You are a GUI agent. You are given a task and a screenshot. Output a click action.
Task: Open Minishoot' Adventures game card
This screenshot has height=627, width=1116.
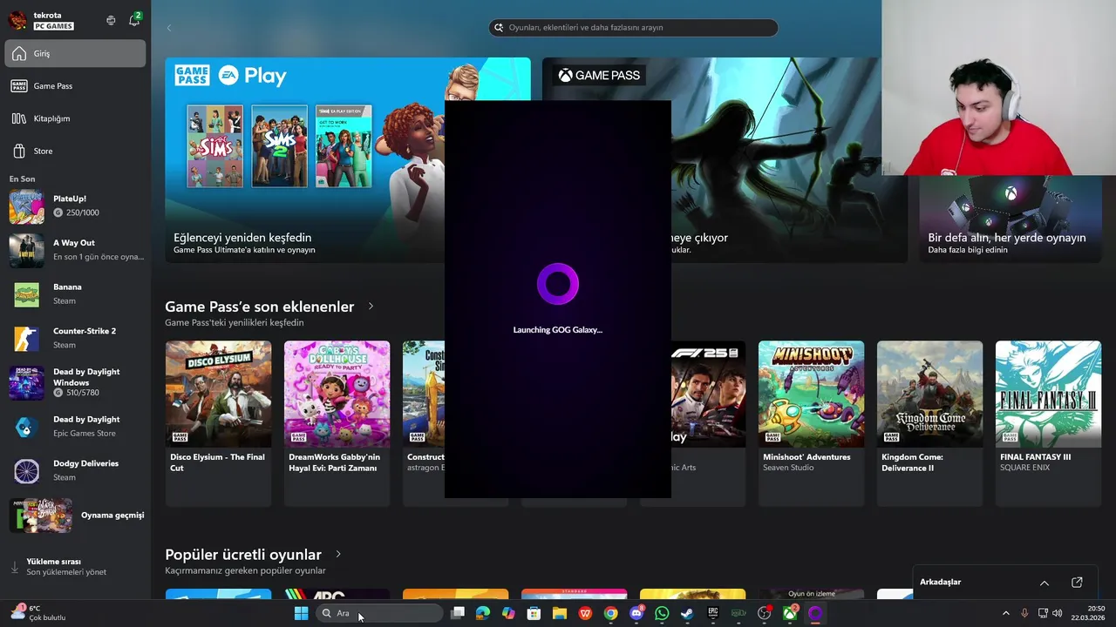[x=811, y=423]
